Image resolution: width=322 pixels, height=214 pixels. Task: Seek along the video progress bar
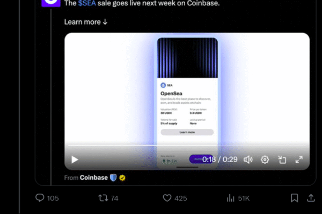[187, 145]
